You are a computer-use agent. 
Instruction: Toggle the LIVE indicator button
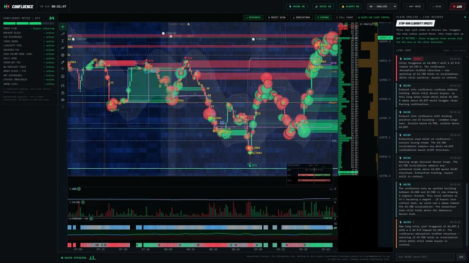coord(458,7)
